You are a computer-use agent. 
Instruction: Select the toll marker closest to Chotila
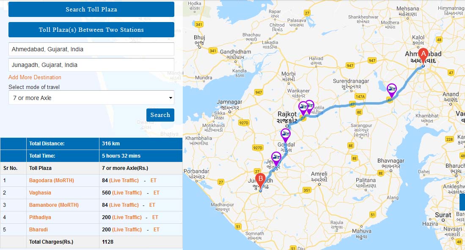[310, 106]
